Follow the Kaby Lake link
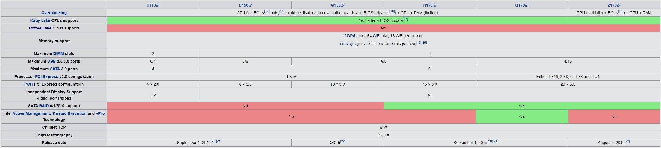Screen dimensions: 661x148 40,20
